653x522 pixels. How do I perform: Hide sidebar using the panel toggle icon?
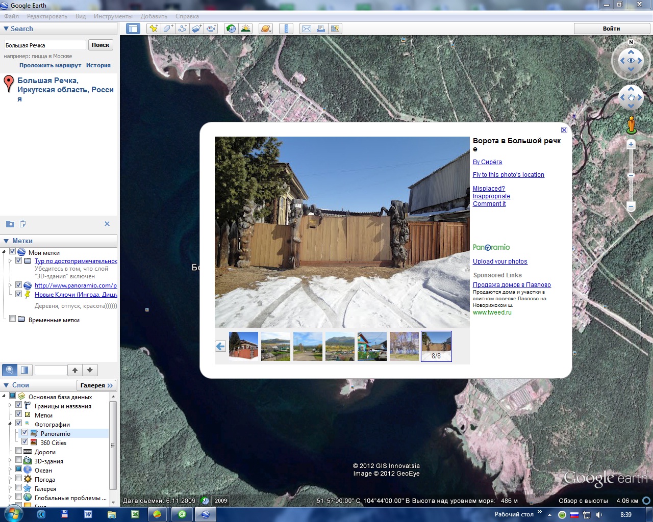click(133, 29)
